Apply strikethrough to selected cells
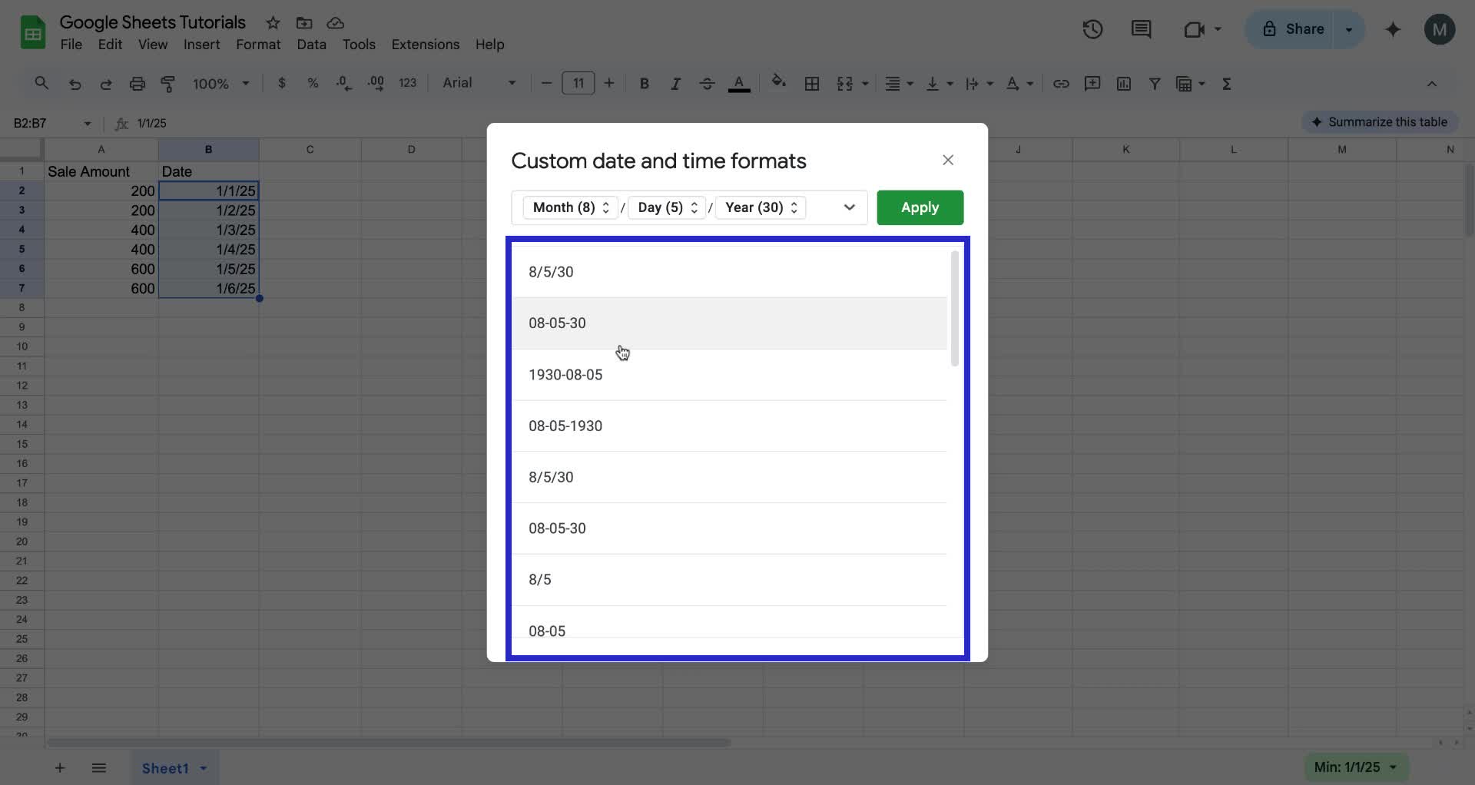Screen dimensions: 1475x785 click(707, 83)
